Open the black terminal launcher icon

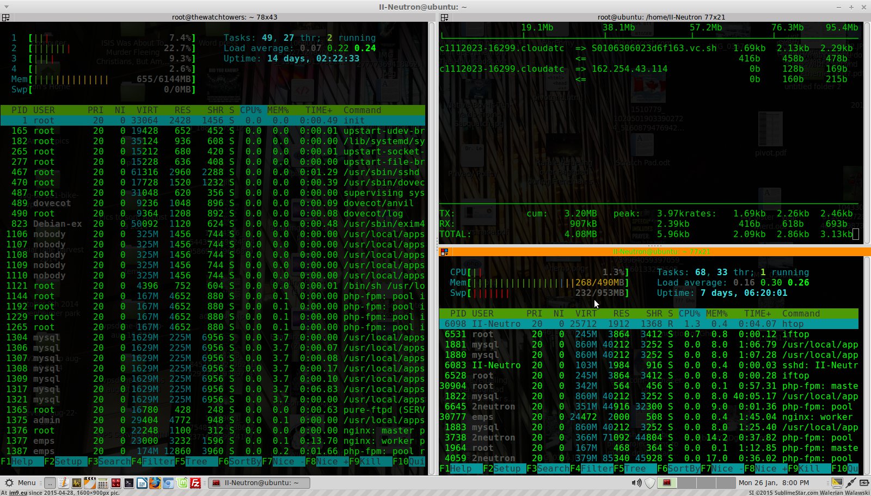(129, 483)
